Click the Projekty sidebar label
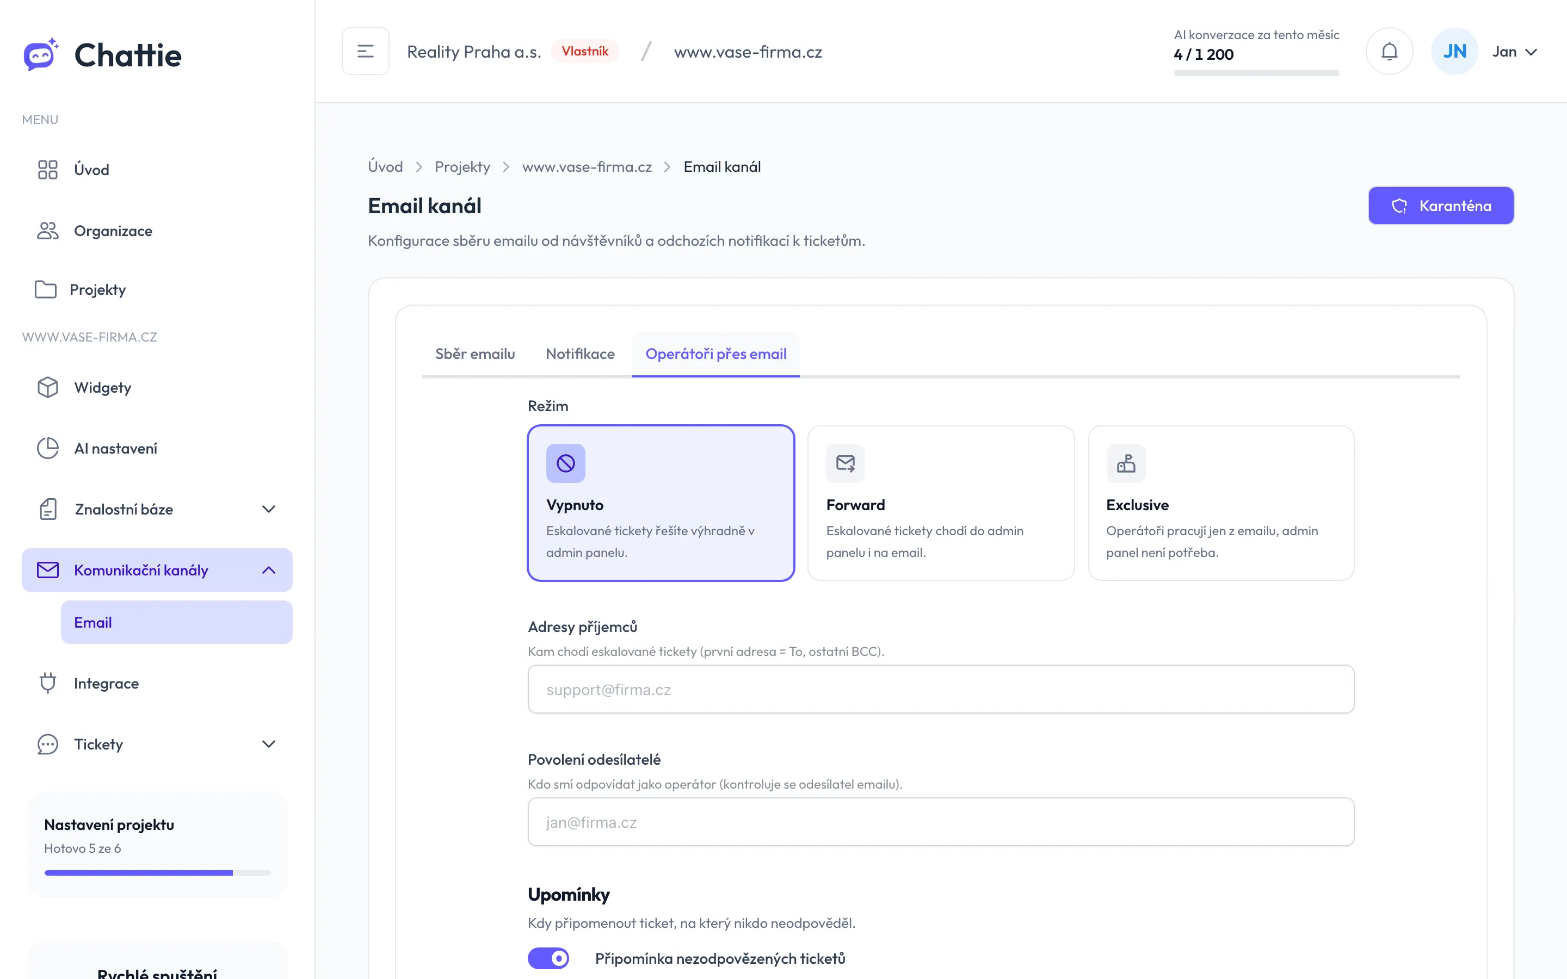1567x979 pixels. point(98,289)
